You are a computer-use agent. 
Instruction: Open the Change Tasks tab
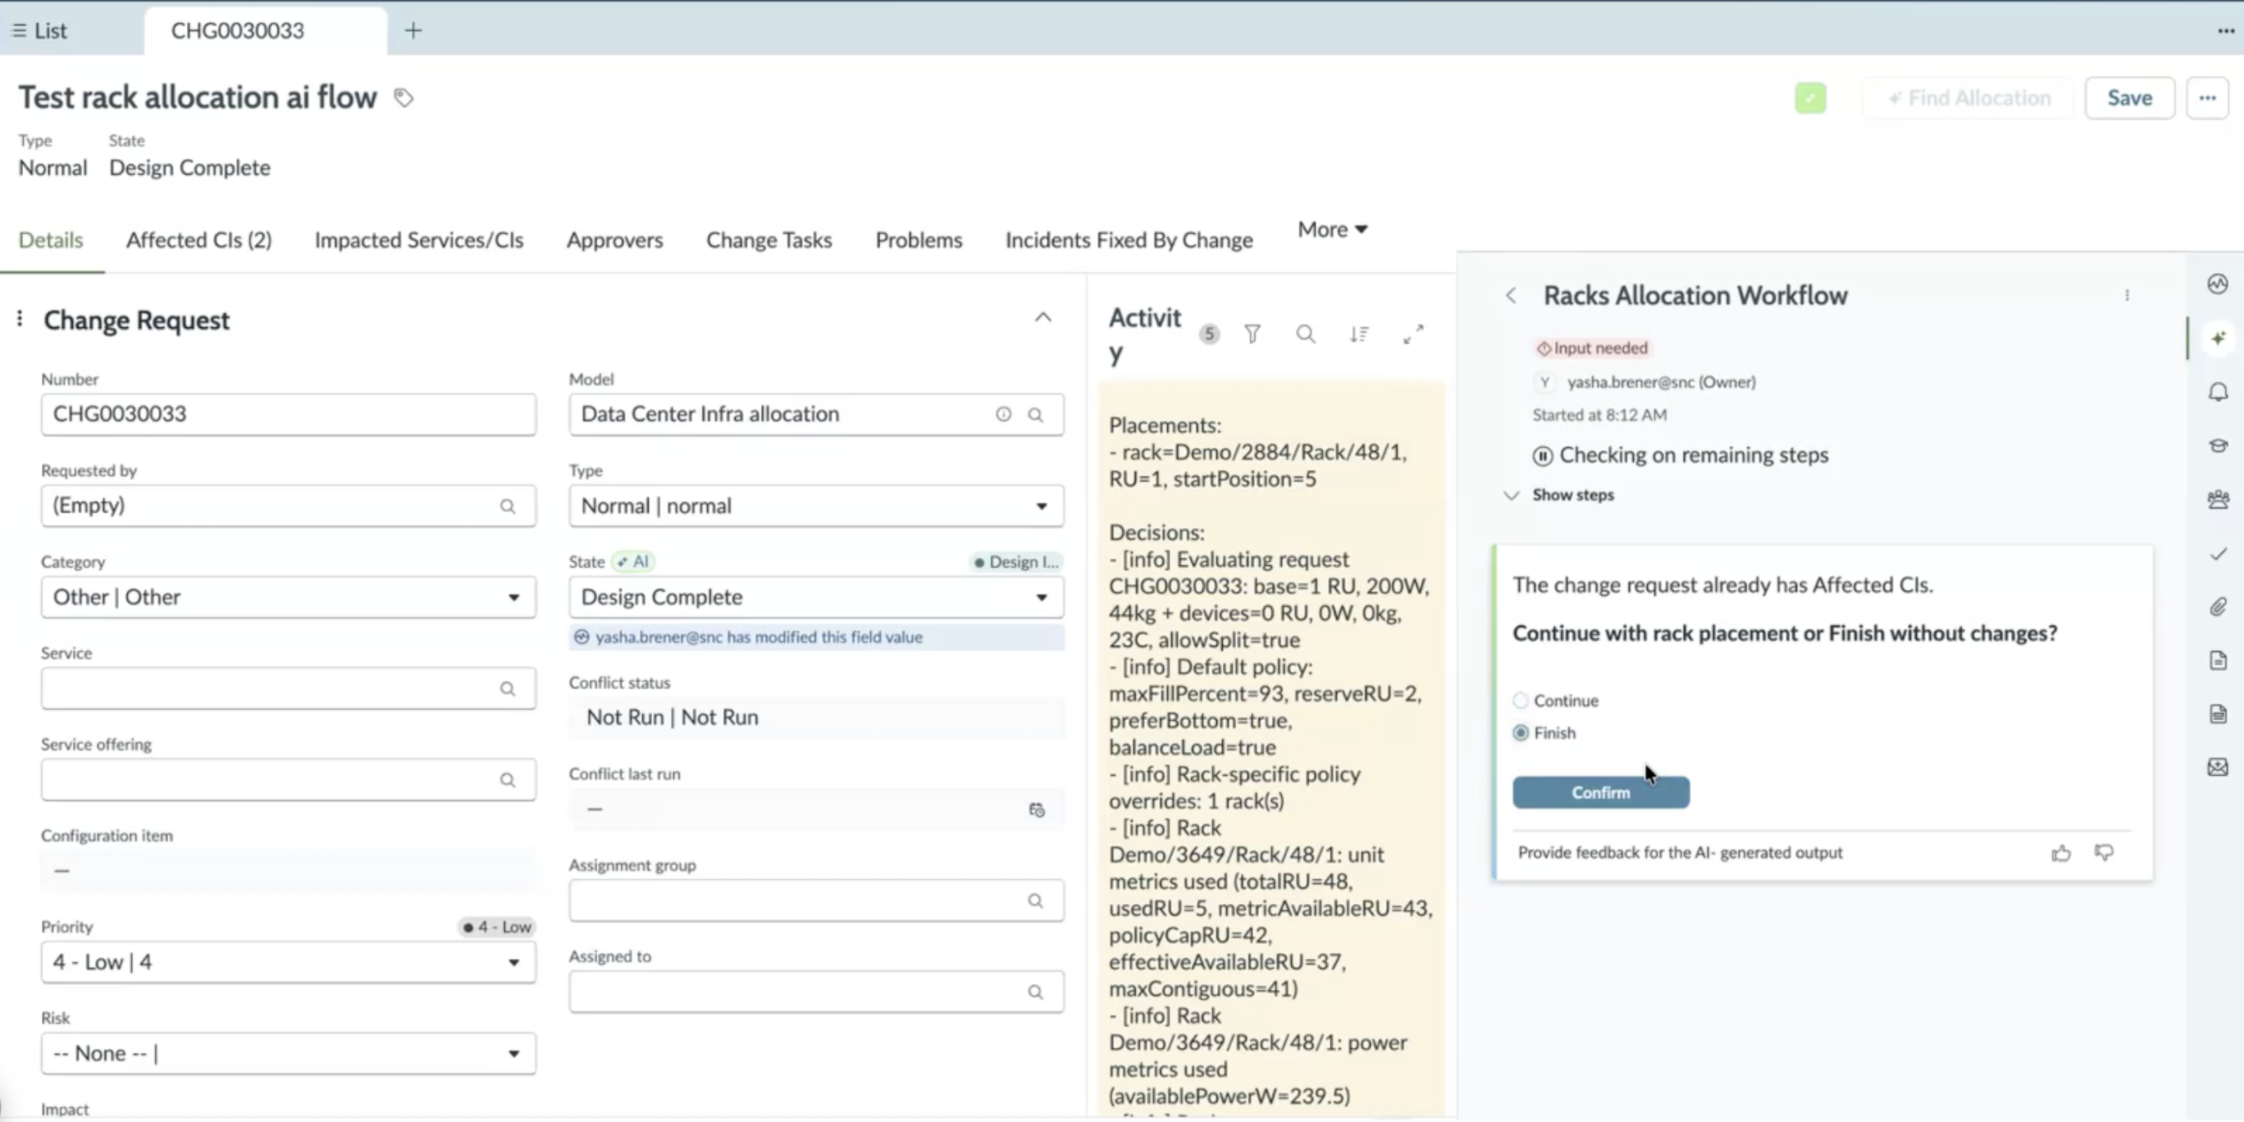(769, 239)
